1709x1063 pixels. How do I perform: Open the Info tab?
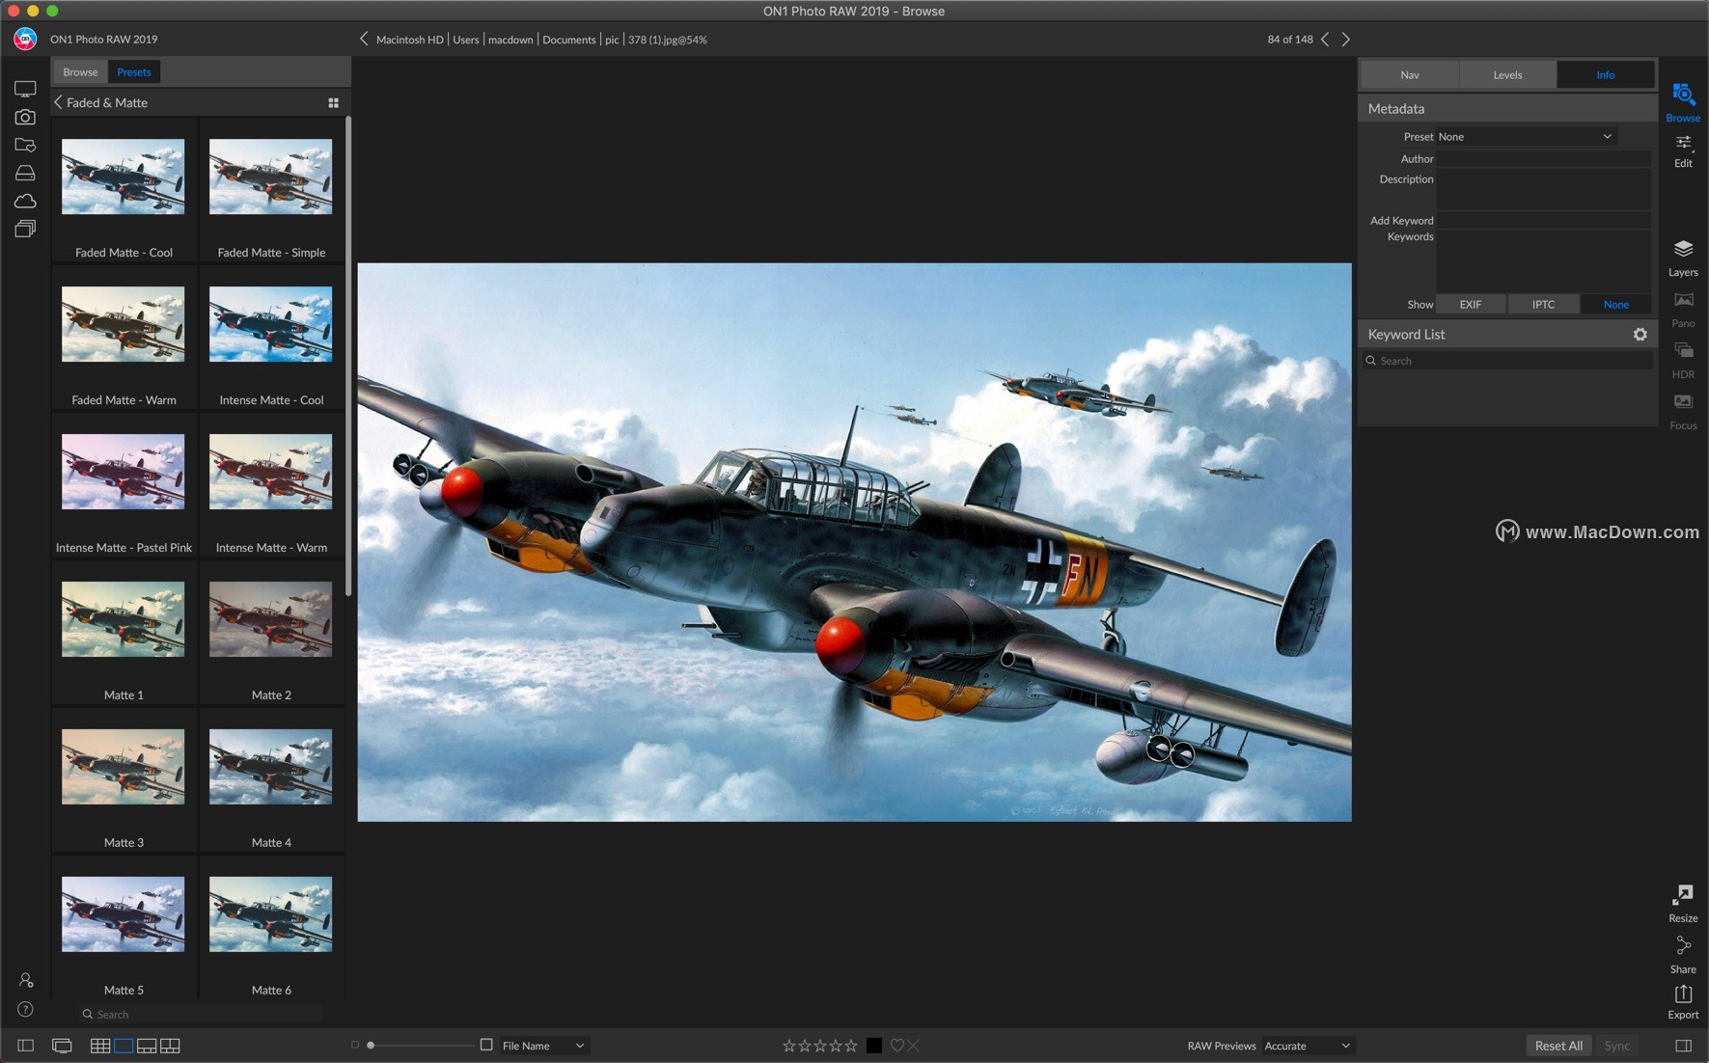[1606, 74]
